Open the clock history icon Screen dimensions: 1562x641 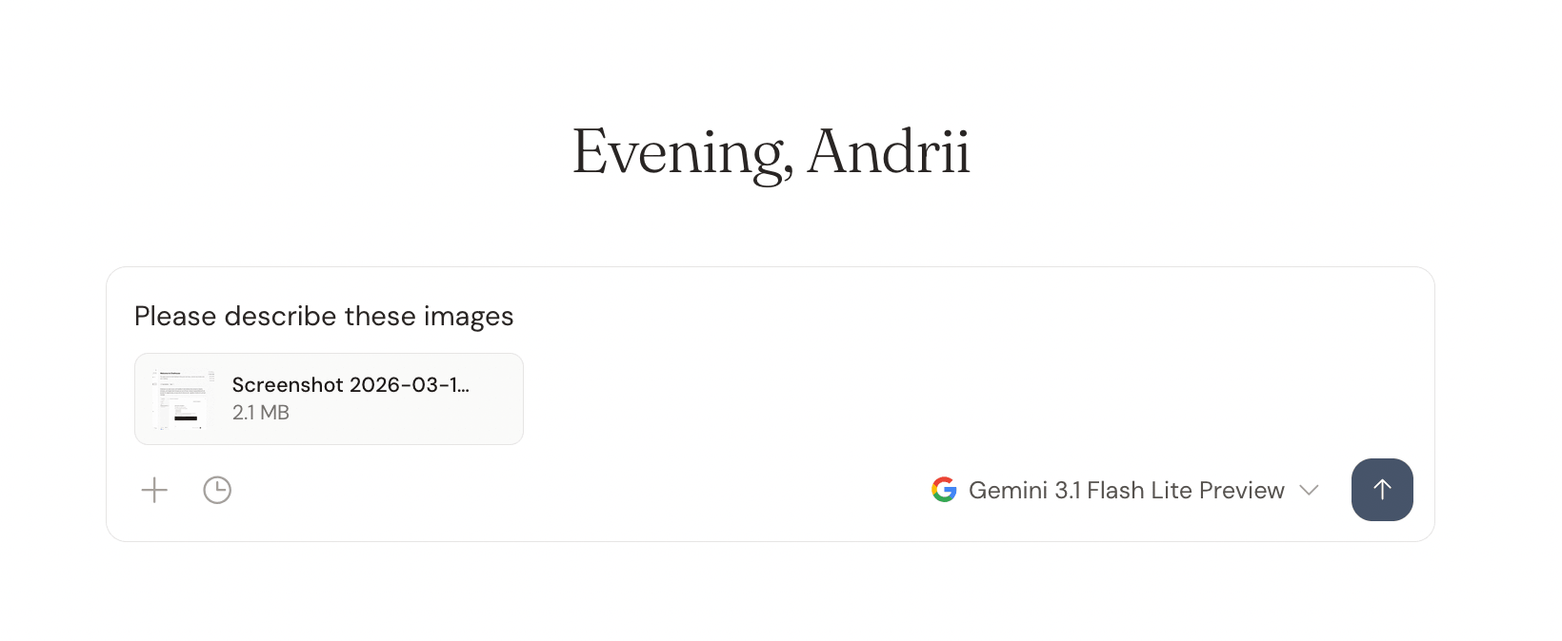click(x=217, y=490)
